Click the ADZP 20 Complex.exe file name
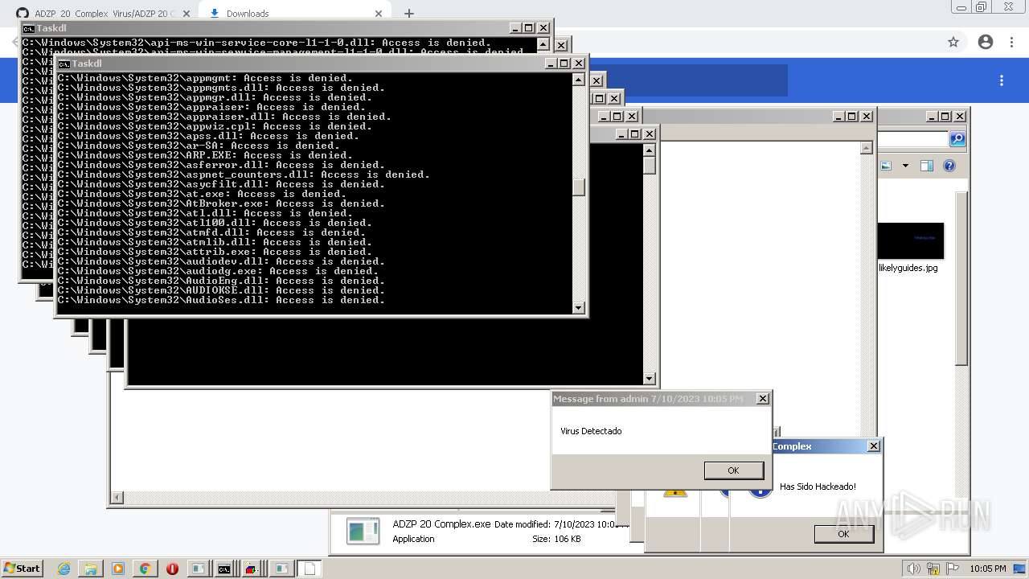This screenshot has width=1029, height=579. point(441,524)
